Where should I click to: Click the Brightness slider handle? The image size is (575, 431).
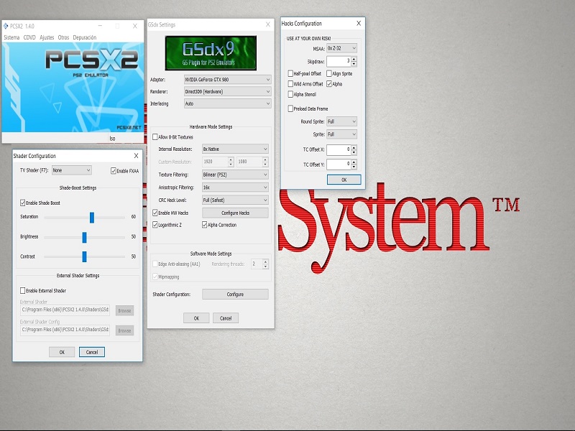[x=84, y=238]
